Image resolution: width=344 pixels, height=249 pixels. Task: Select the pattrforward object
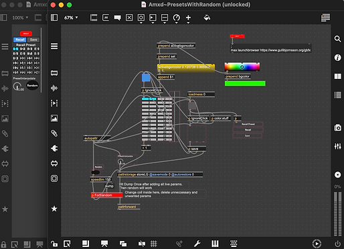[128, 207]
